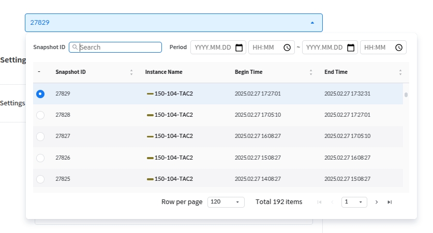433x233 pixels.
Task: Click the end date calendar icon
Action: click(351, 48)
